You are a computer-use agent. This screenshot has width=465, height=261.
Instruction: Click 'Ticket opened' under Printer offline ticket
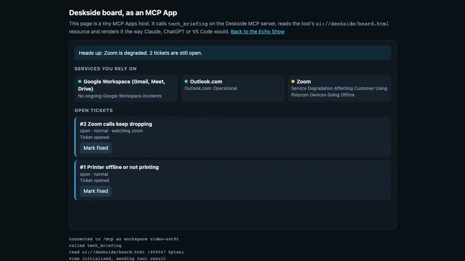coord(94,180)
